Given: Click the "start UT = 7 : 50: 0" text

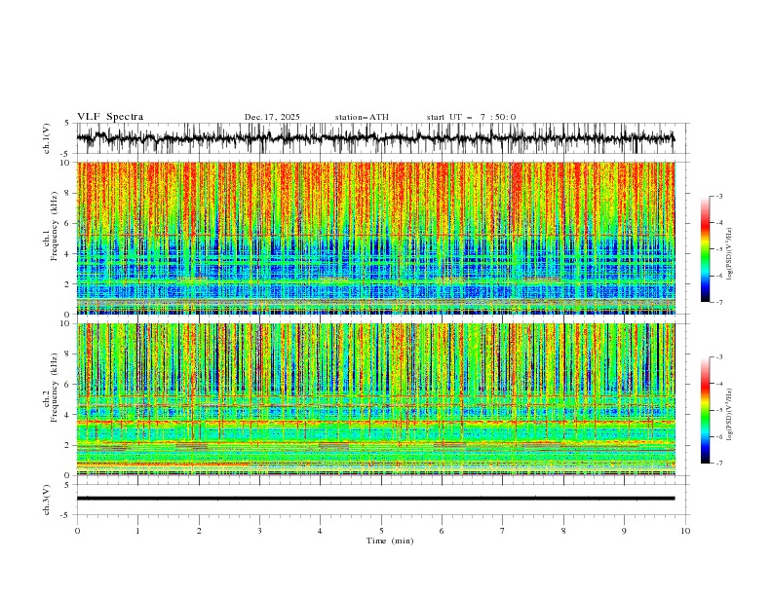Looking at the screenshot, I should pos(471,117).
